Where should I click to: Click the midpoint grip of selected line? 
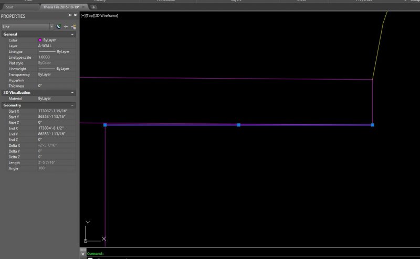[x=239, y=125]
